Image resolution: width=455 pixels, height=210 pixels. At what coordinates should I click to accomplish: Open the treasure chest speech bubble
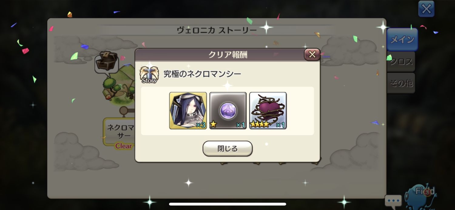[106, 62]
